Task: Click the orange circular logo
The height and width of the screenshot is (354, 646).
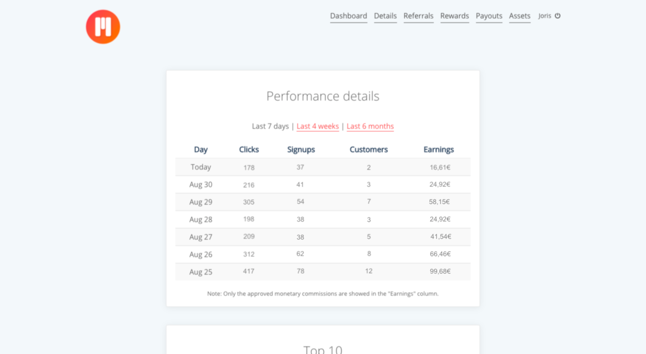Action: pyautogui.click(x=103, y=27)
